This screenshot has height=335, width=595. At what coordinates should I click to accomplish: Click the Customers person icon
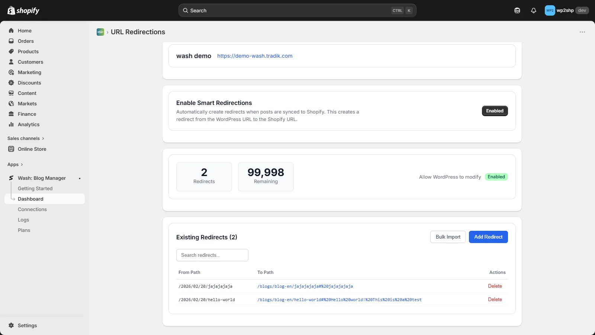11,62
